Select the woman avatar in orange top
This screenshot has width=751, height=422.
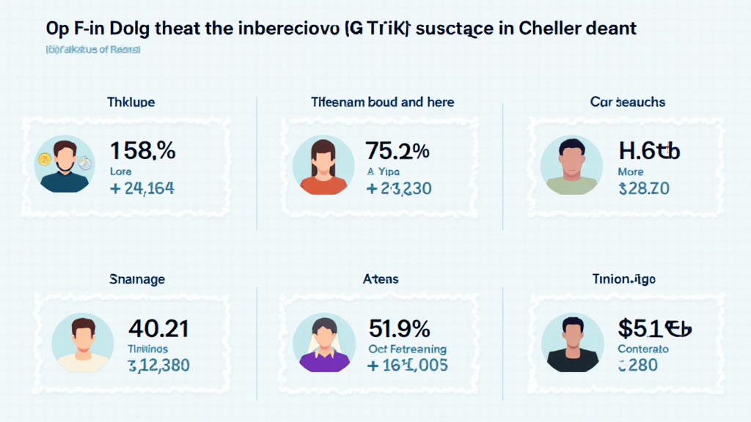(321, 166)
